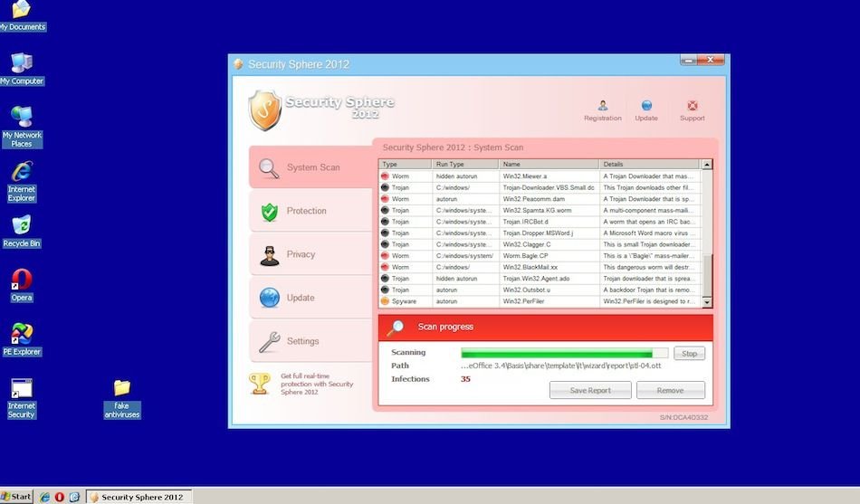
Task: Open the PE Explorer desktop icon
Action: pyautogui.click(x=22, y=339)
